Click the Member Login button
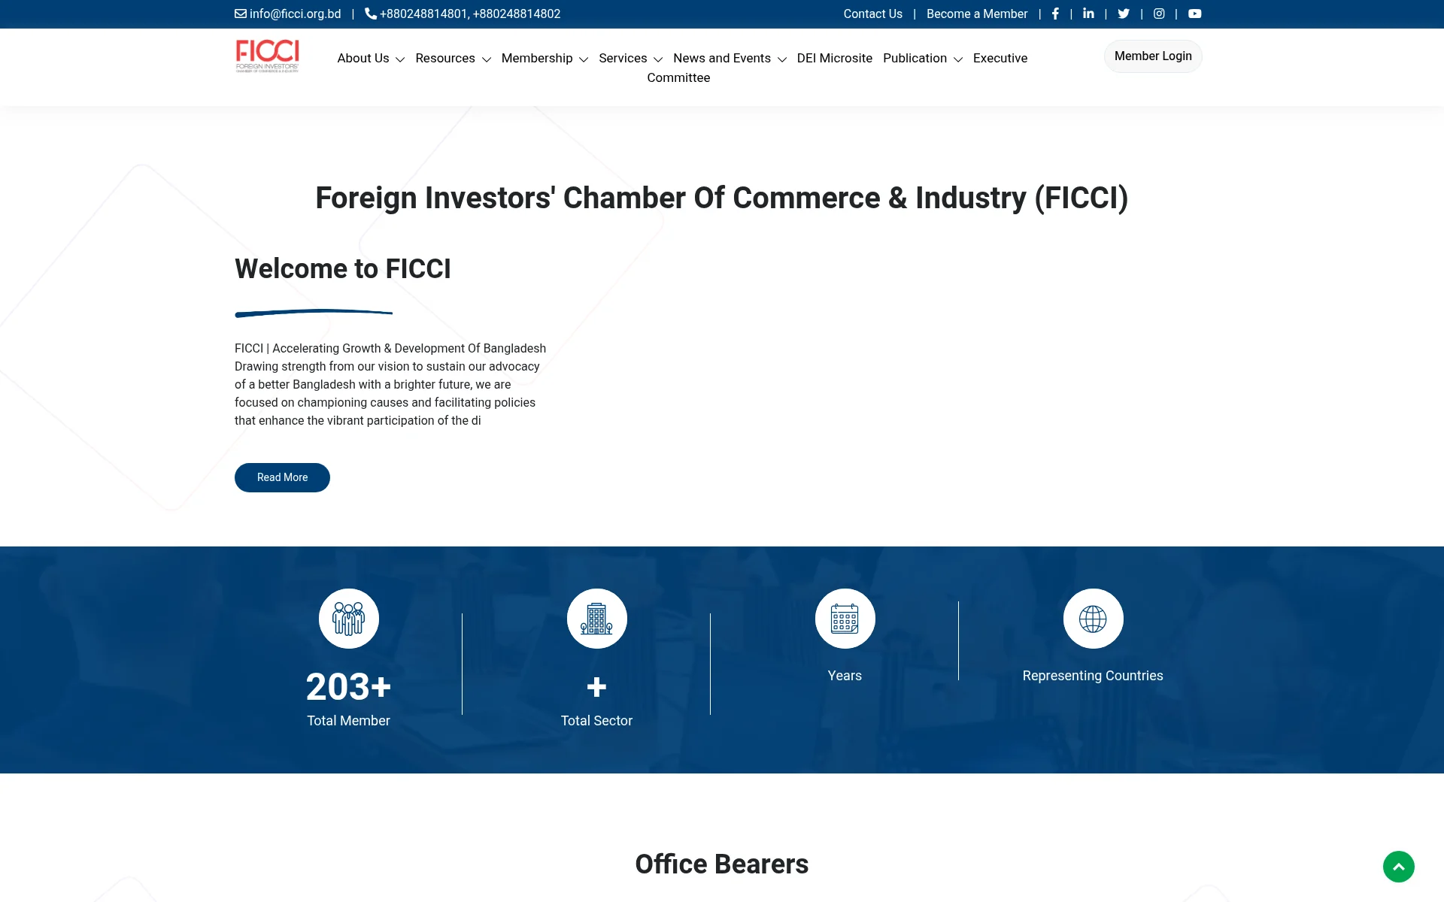The image size is (1444, 902). pos(1153,56)
